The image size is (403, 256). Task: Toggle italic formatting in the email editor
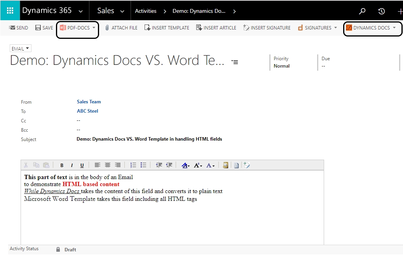pos(72,165)
